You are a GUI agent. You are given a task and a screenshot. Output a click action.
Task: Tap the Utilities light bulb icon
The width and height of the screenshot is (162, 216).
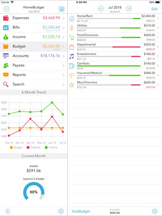71,28
